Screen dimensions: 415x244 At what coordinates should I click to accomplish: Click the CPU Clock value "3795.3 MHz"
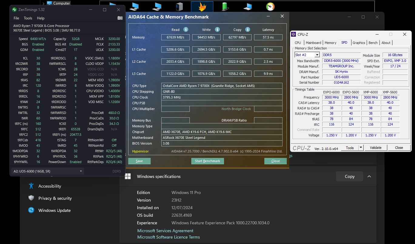point(222,97)
